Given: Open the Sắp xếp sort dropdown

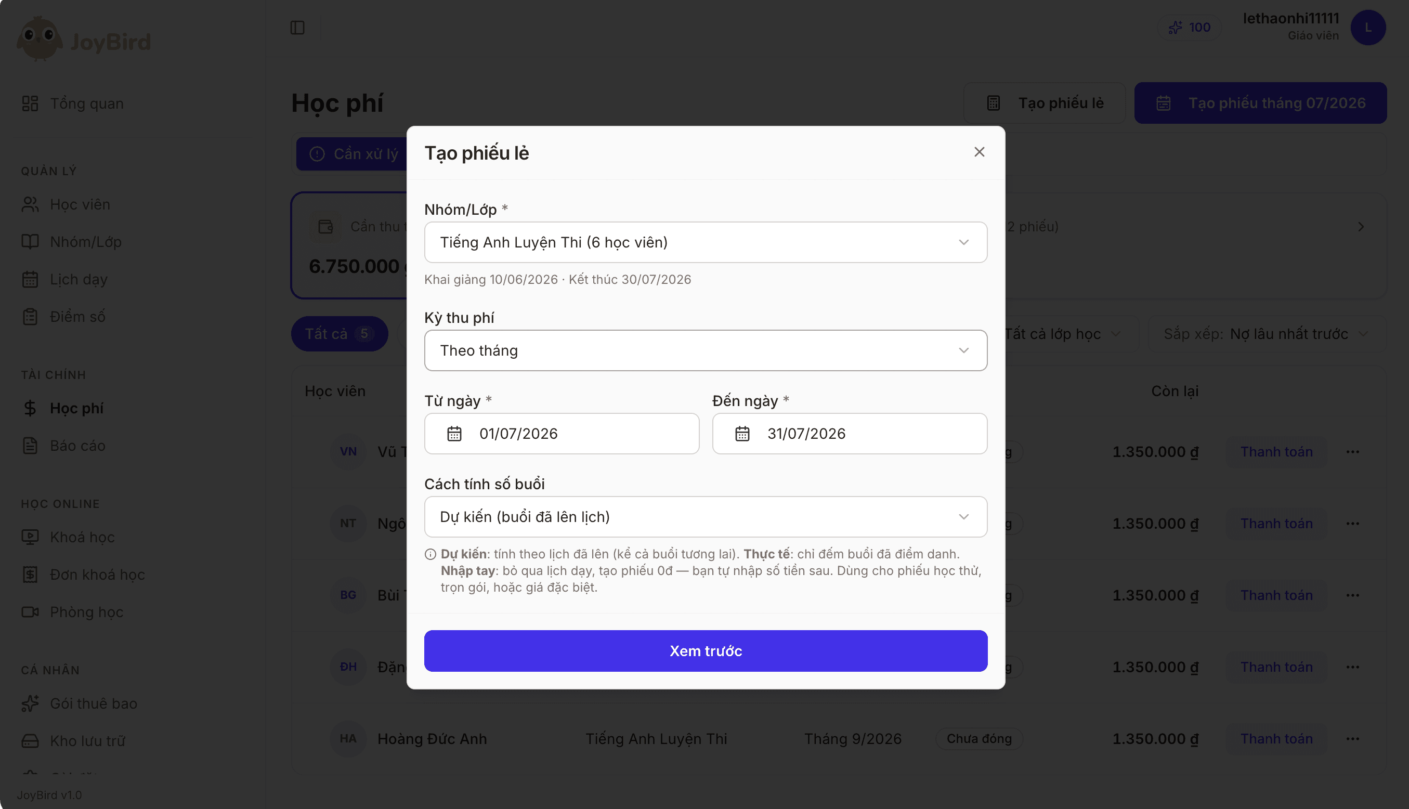Looking at the screenshot, I should click(1266, 334).
